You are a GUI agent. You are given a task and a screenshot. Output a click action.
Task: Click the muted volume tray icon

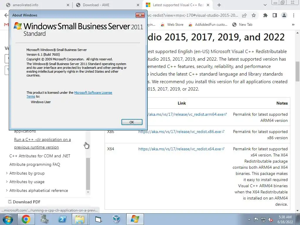(x=270, y=219)
